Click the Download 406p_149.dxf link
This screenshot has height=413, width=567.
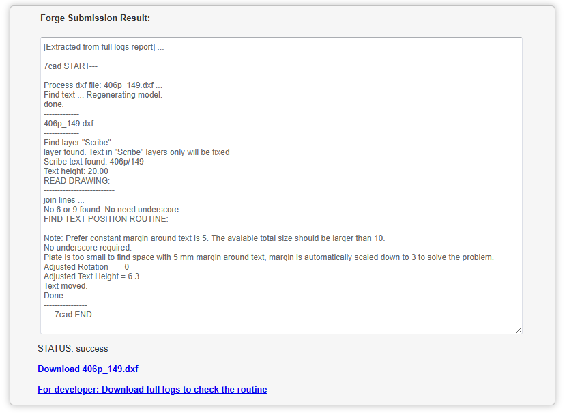tap(87, 369)
